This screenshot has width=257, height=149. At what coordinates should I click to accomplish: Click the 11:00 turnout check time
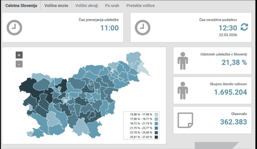(x=110, y=28)
